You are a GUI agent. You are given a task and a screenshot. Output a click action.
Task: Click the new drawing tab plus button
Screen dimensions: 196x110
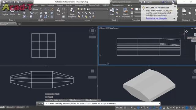pyautogui.click(x=19, y=24)
